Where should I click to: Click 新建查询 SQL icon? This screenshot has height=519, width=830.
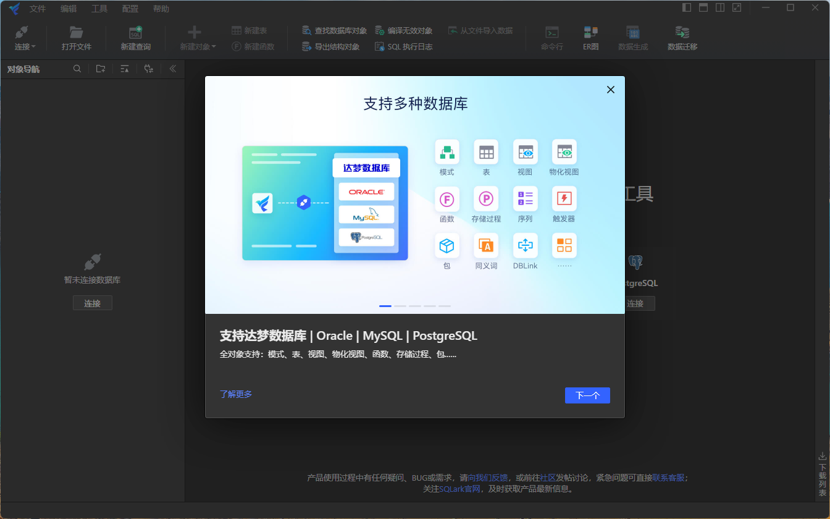click(x=135, y=33)
